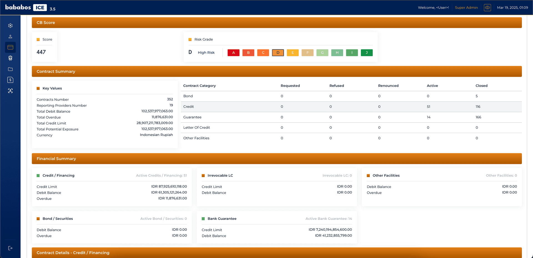533x258 pixels.
Task: Select risk grade J swatch
Action: (x=367, y=53)
